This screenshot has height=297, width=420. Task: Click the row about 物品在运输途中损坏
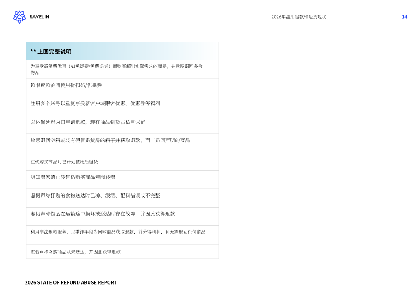pyautogui.click(x=122, y=217)
